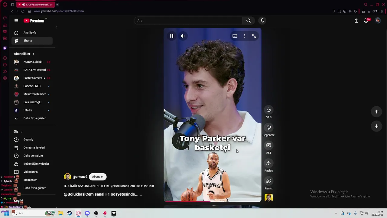
Task: Click the search magnifier button in YouTube
Action: [x=249, y=21]
